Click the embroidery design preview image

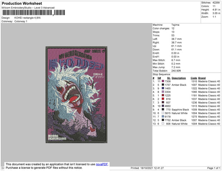(x=77, y=95)
